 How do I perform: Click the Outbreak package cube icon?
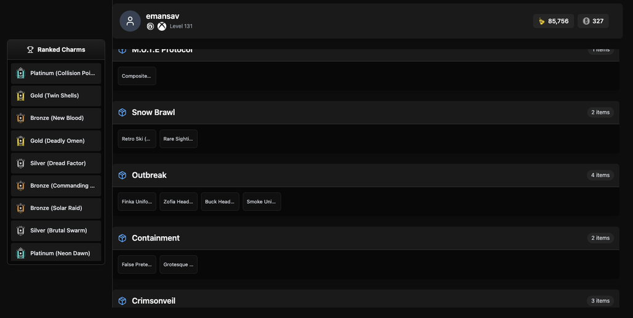click(123, 175)
